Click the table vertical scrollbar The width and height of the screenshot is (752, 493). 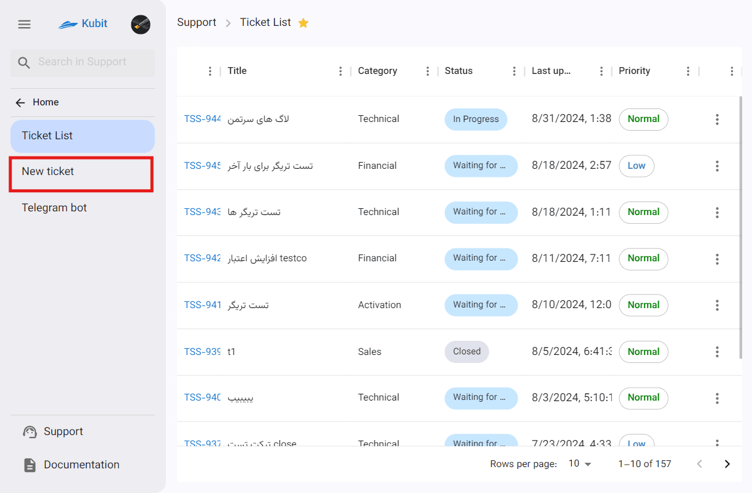coord(741,227)
